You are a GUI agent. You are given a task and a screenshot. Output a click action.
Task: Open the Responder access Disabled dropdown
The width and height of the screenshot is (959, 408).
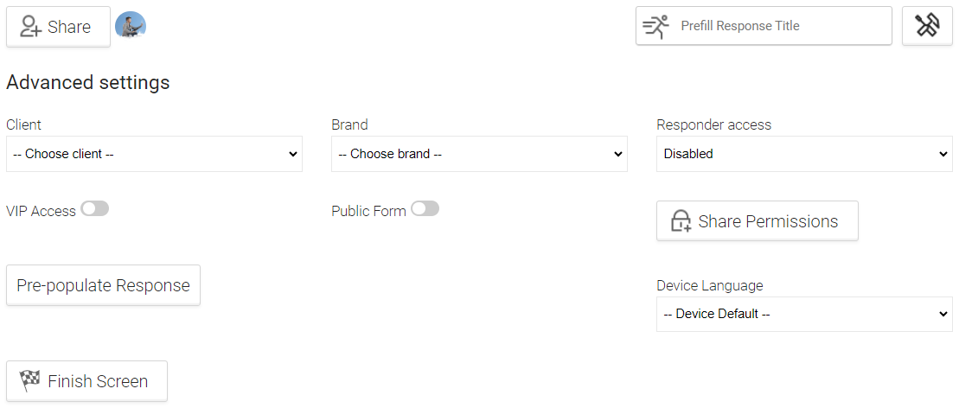(x=804, y=154)
